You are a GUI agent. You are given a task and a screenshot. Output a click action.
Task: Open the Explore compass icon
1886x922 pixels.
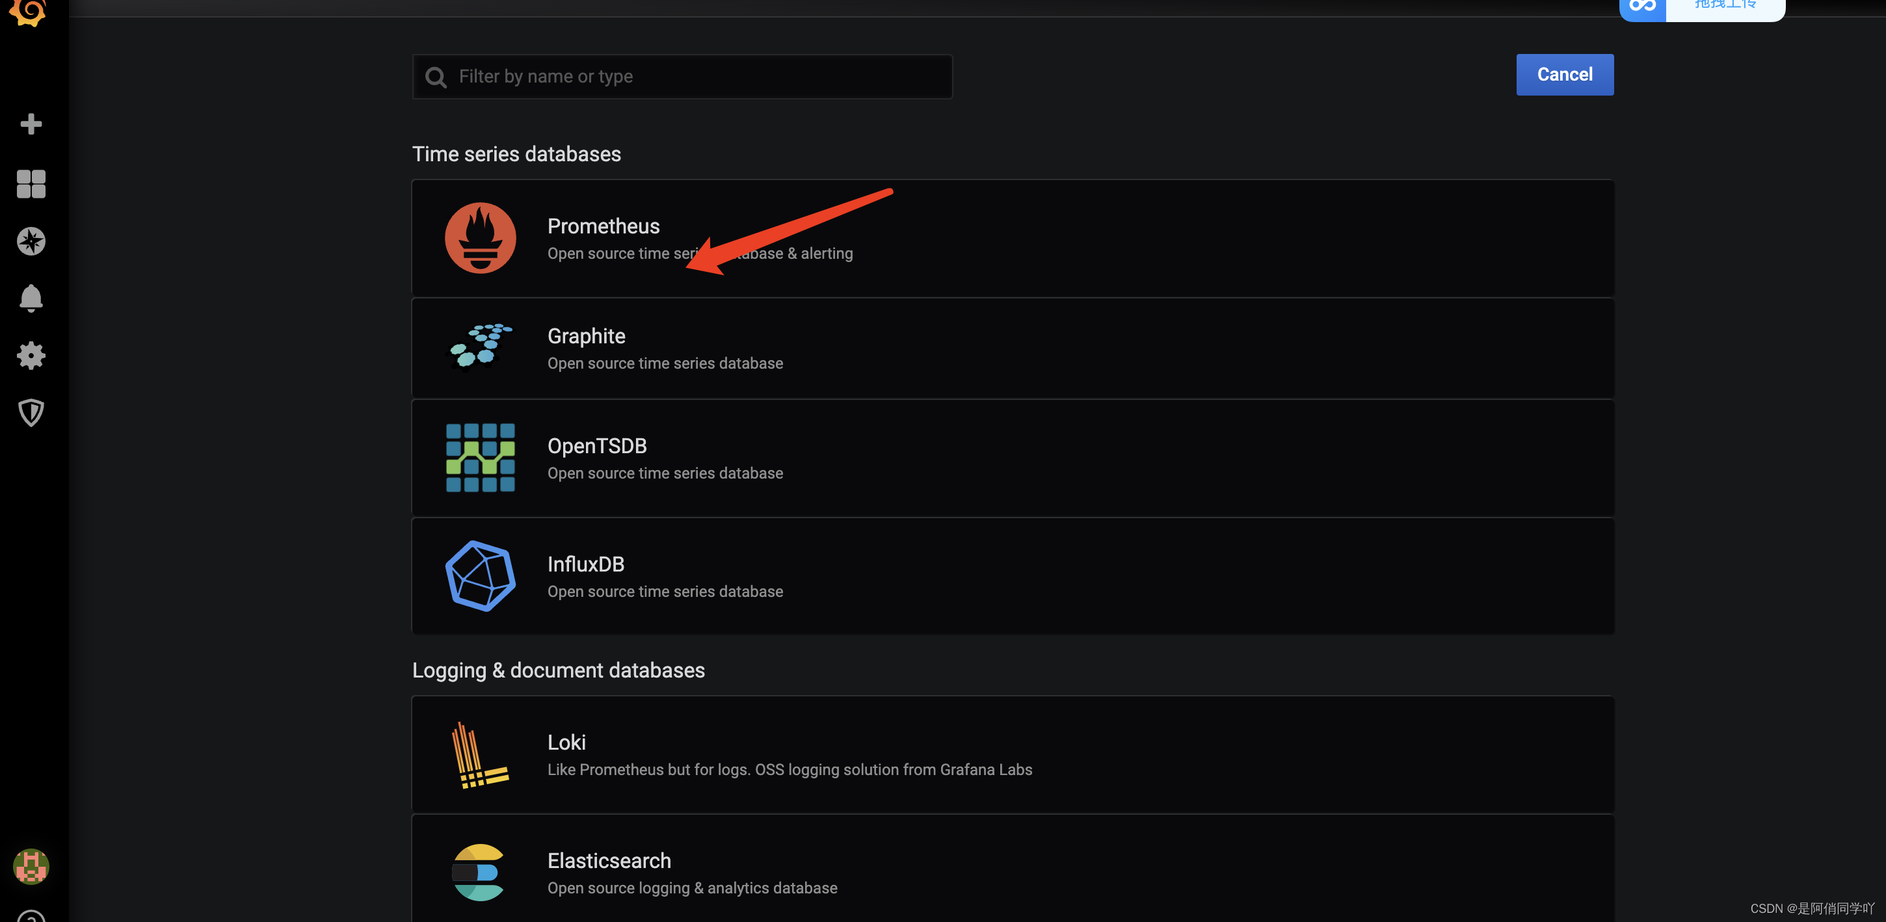31,241
